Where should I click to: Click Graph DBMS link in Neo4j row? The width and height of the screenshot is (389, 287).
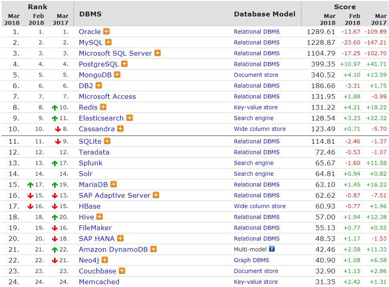click(251, 260)
